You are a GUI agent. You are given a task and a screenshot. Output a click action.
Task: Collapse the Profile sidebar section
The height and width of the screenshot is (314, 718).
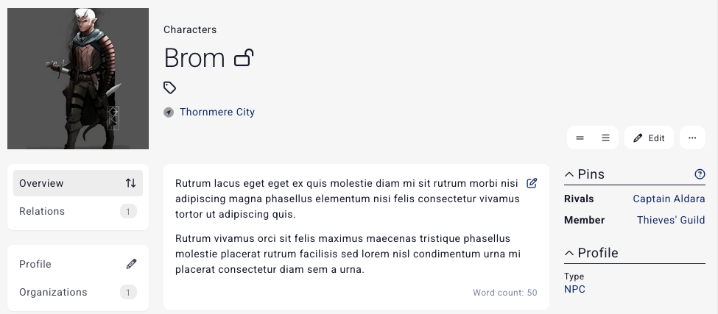point(569,253)
